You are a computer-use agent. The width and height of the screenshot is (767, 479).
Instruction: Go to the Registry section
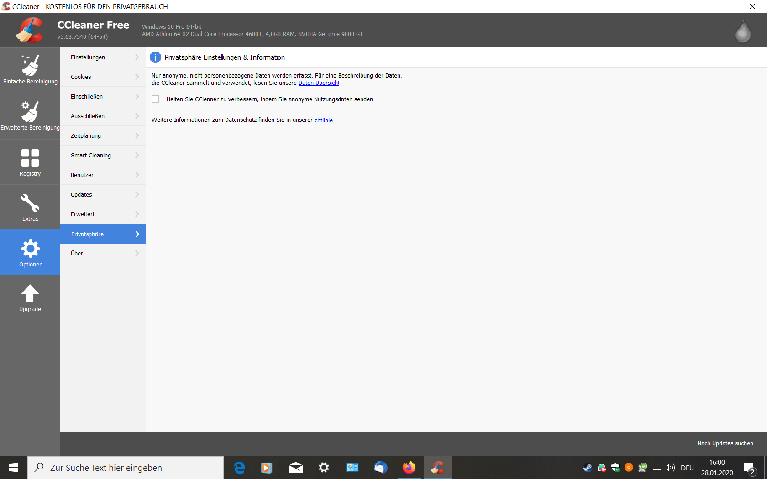pos(30,162)
